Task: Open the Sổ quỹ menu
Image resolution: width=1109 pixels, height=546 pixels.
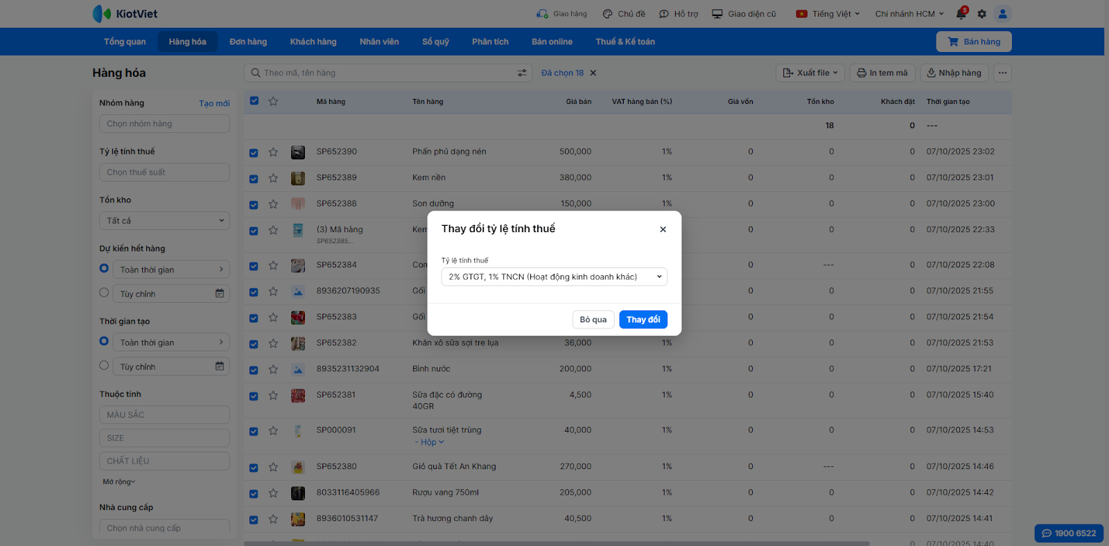Action: point(435,42)
